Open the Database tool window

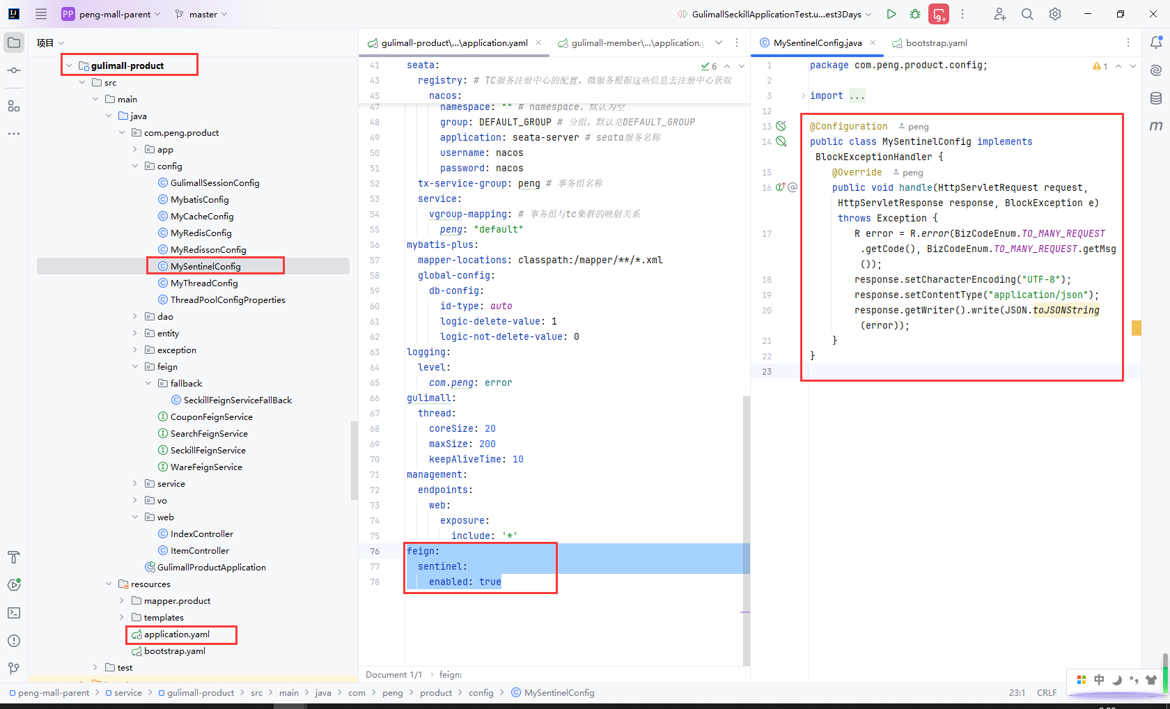[1156, 98]
